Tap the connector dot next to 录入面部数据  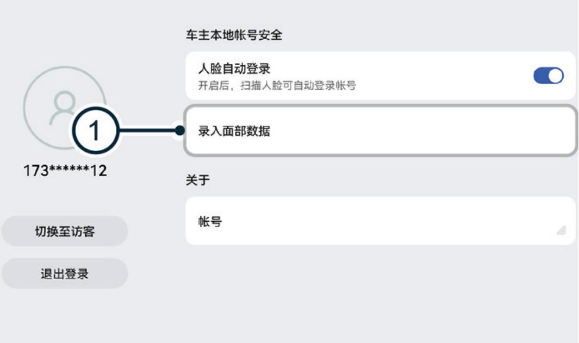[179, 129]
